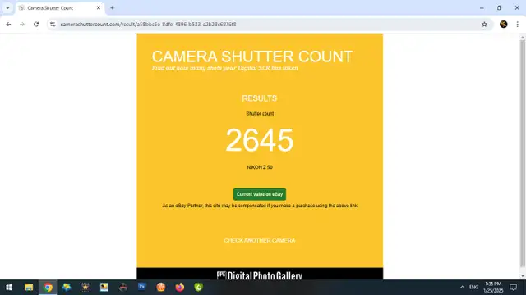Open the Chrome profile avatar
The image size is (526, 295).
503,24
